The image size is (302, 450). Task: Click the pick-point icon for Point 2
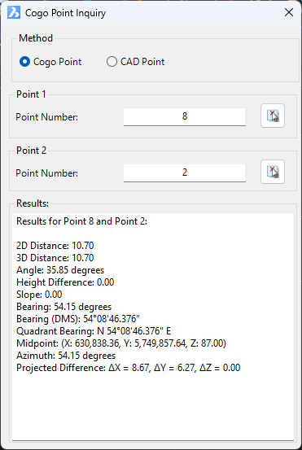pos(273,172)
